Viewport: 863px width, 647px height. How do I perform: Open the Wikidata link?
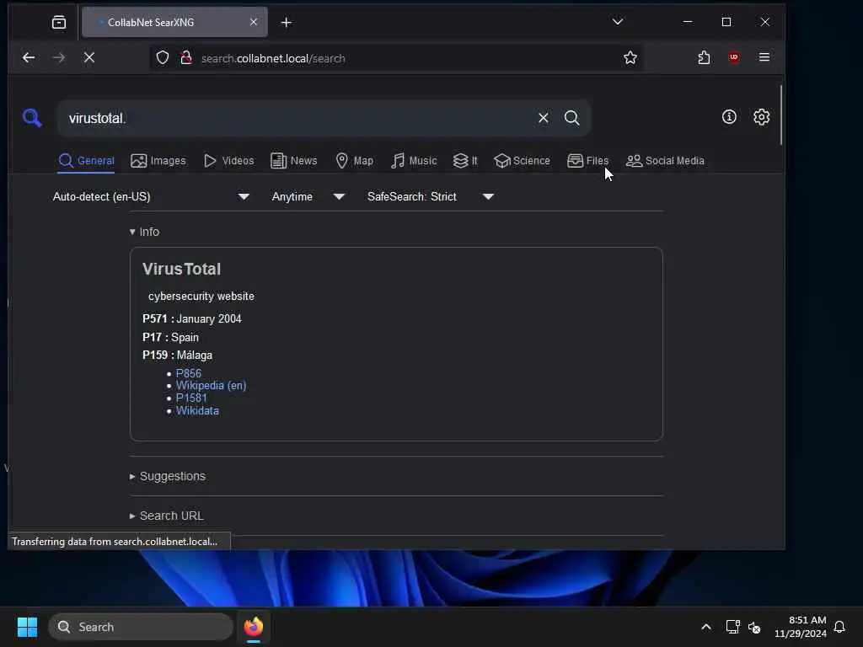click(x=197, y=410)
